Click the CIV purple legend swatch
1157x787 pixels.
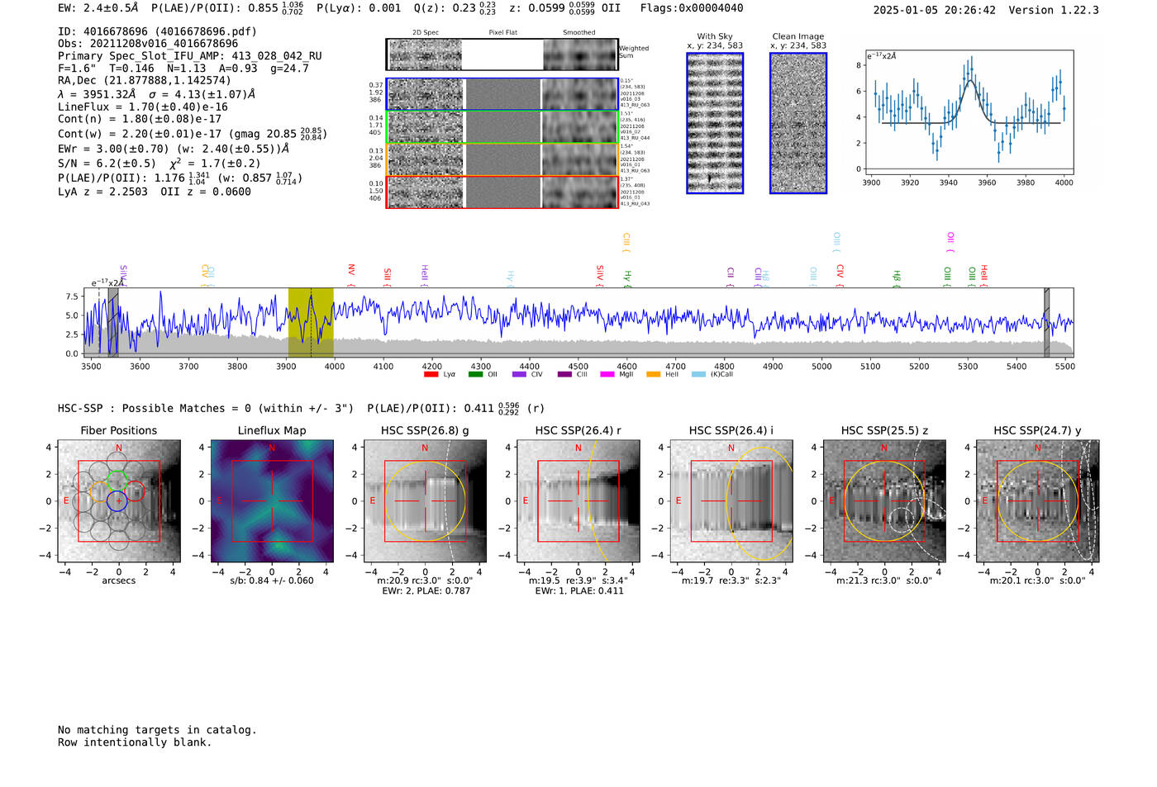[x=519, y=374]
